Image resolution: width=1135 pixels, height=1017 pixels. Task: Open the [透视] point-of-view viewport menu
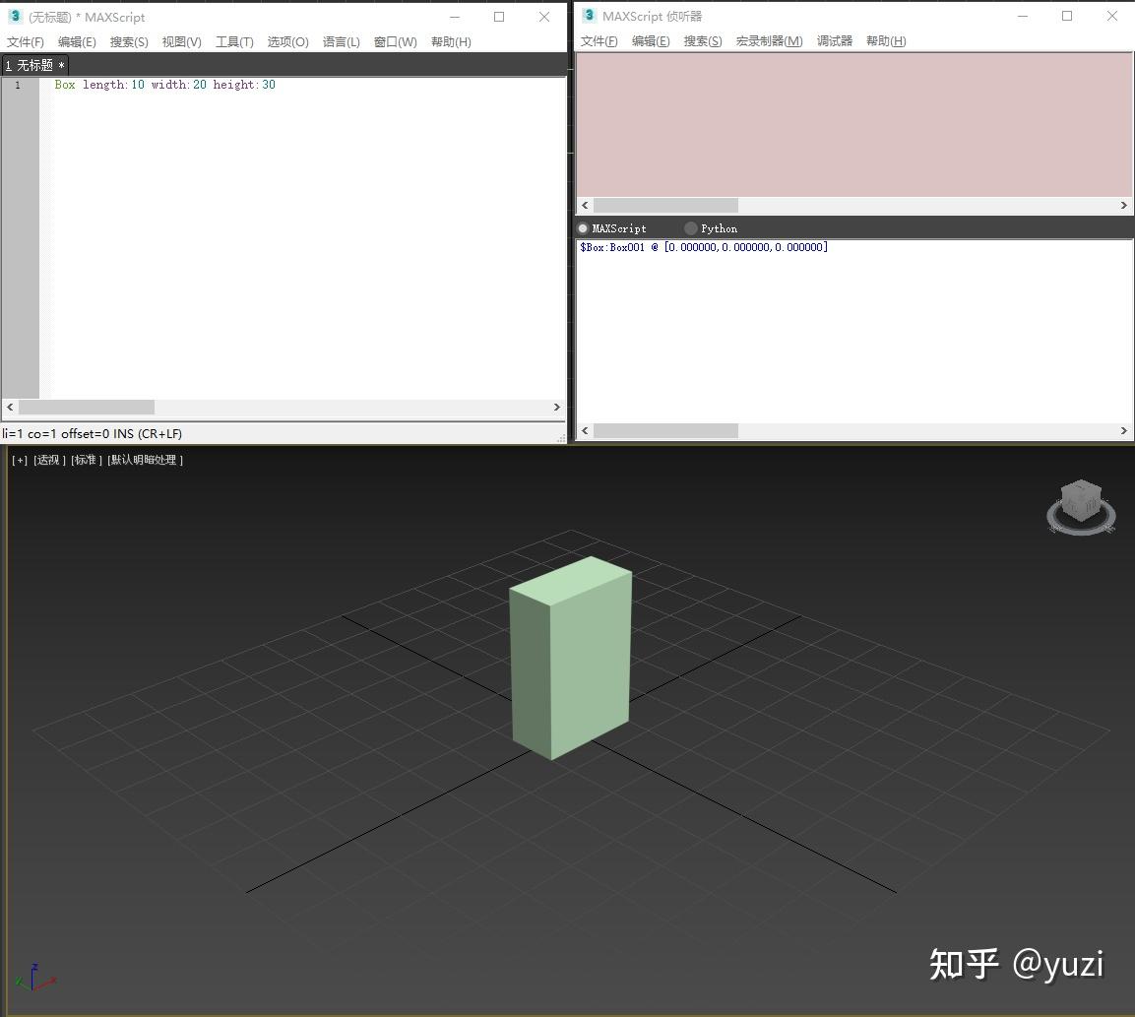click(x=47, y=459)
